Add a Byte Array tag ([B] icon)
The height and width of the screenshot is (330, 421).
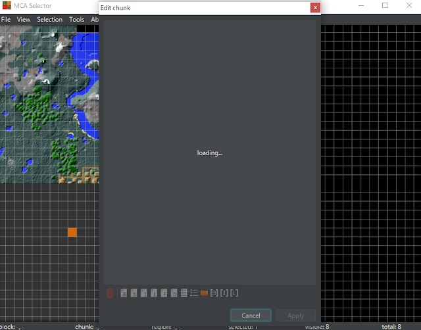point(214,293)
